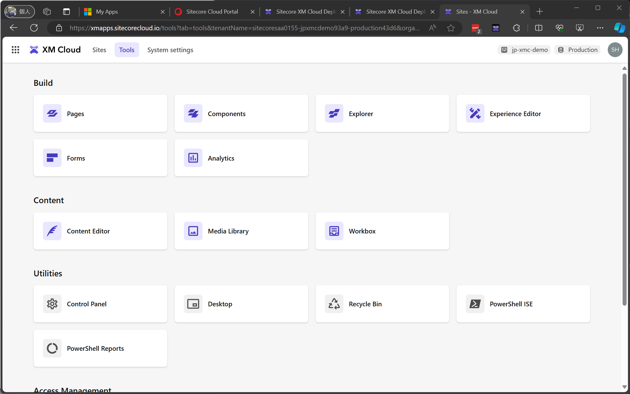Click the Read aloud icon in address bar
The width and height of the screenshot is (630, 394).
point(432,28)
